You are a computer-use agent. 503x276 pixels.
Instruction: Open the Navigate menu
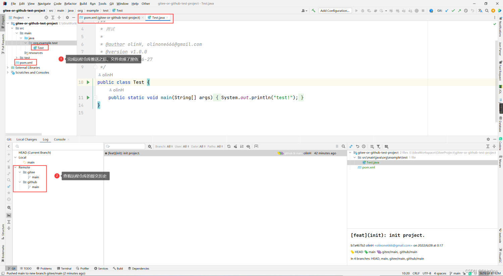coord(44,3)
